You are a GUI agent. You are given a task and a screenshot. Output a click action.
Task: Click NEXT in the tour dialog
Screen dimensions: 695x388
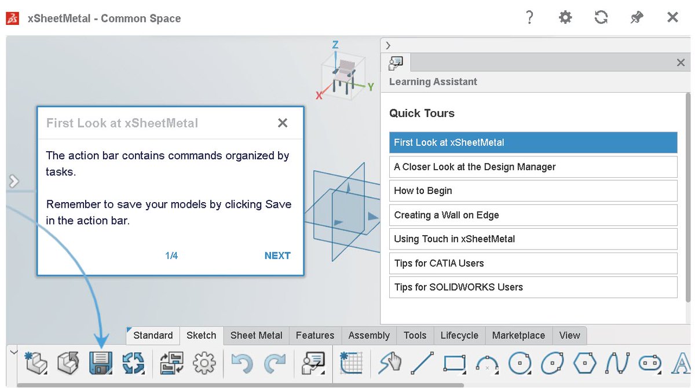[277, 255]
